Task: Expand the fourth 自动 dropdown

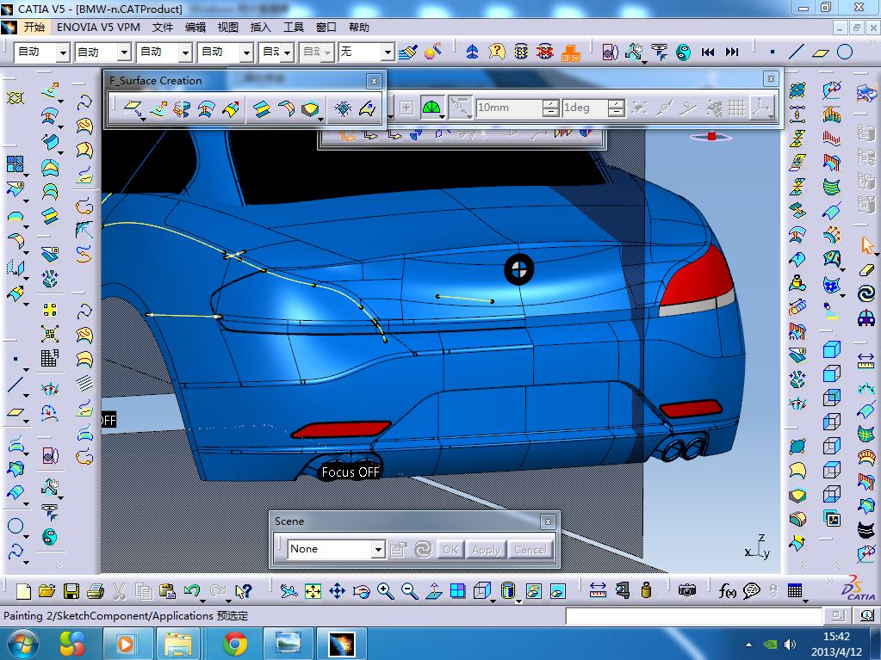Action: pos(246,52)
